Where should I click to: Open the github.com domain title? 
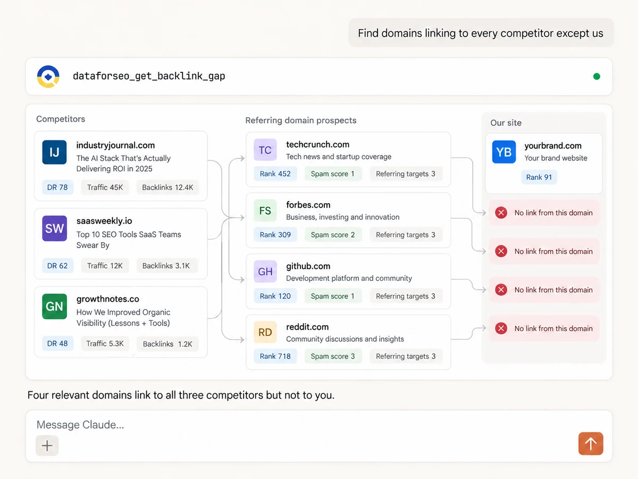pos(308,266)
